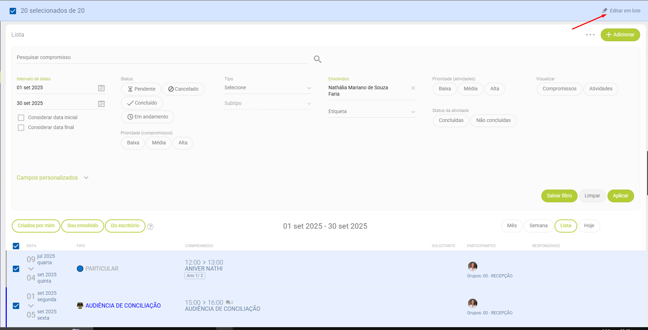Switch to the Mês view
The image size is (648, 330).
point(511,226)
